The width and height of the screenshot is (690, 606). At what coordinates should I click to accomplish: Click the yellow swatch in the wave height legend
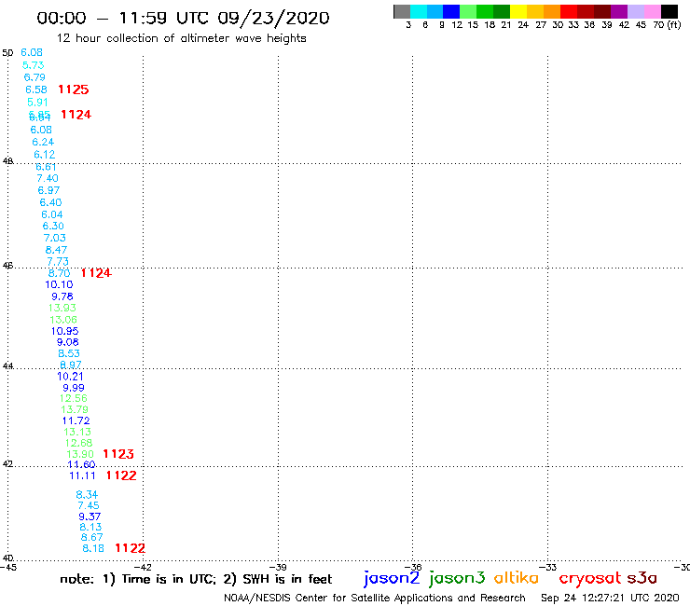tap(518, 11)
